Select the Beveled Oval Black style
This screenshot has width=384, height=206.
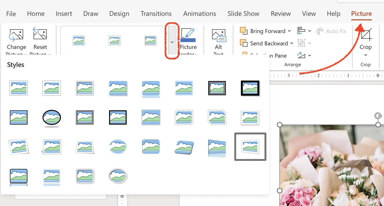click(52, 118)
